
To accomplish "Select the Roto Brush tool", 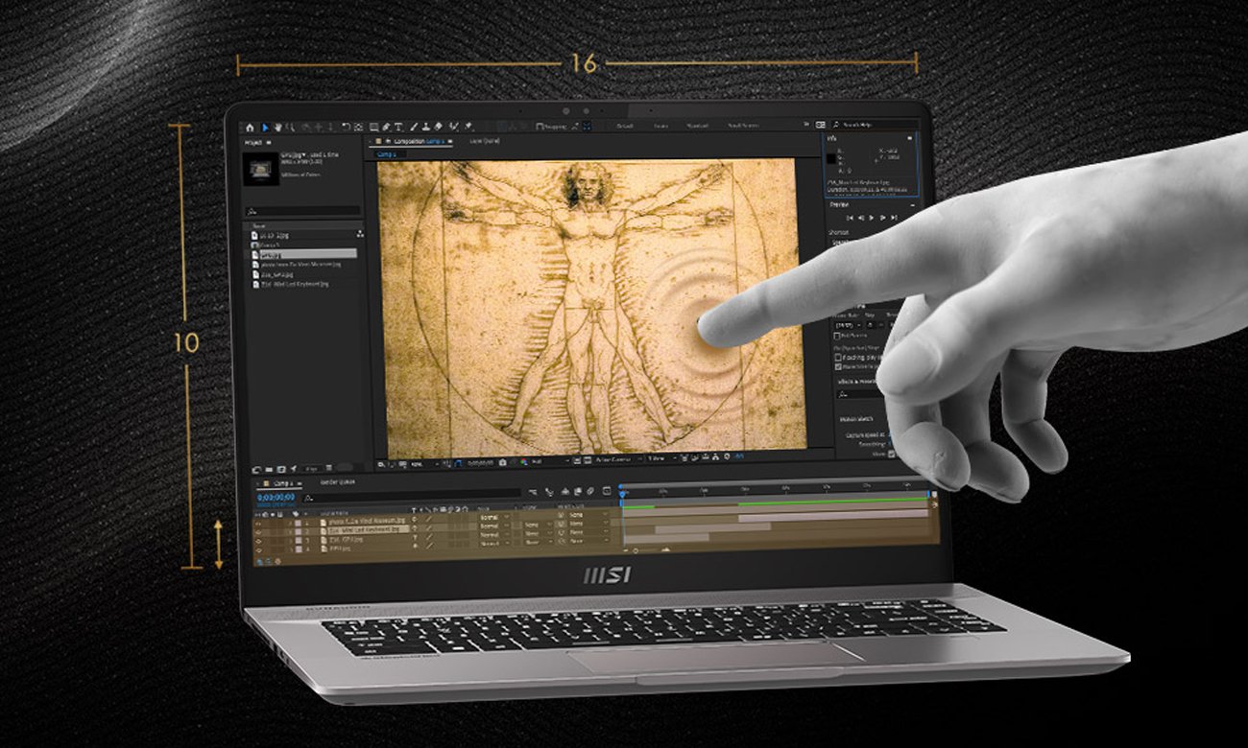I will [x=453, y=127].
